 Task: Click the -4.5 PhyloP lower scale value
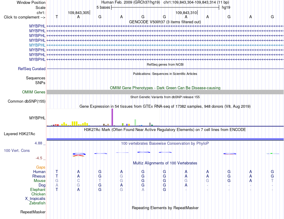39,158
